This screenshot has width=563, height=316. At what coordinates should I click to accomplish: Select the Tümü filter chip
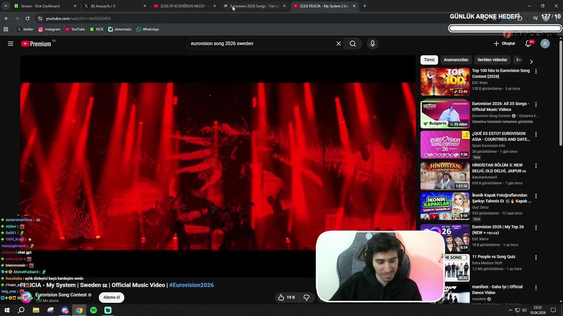[429, 60]
